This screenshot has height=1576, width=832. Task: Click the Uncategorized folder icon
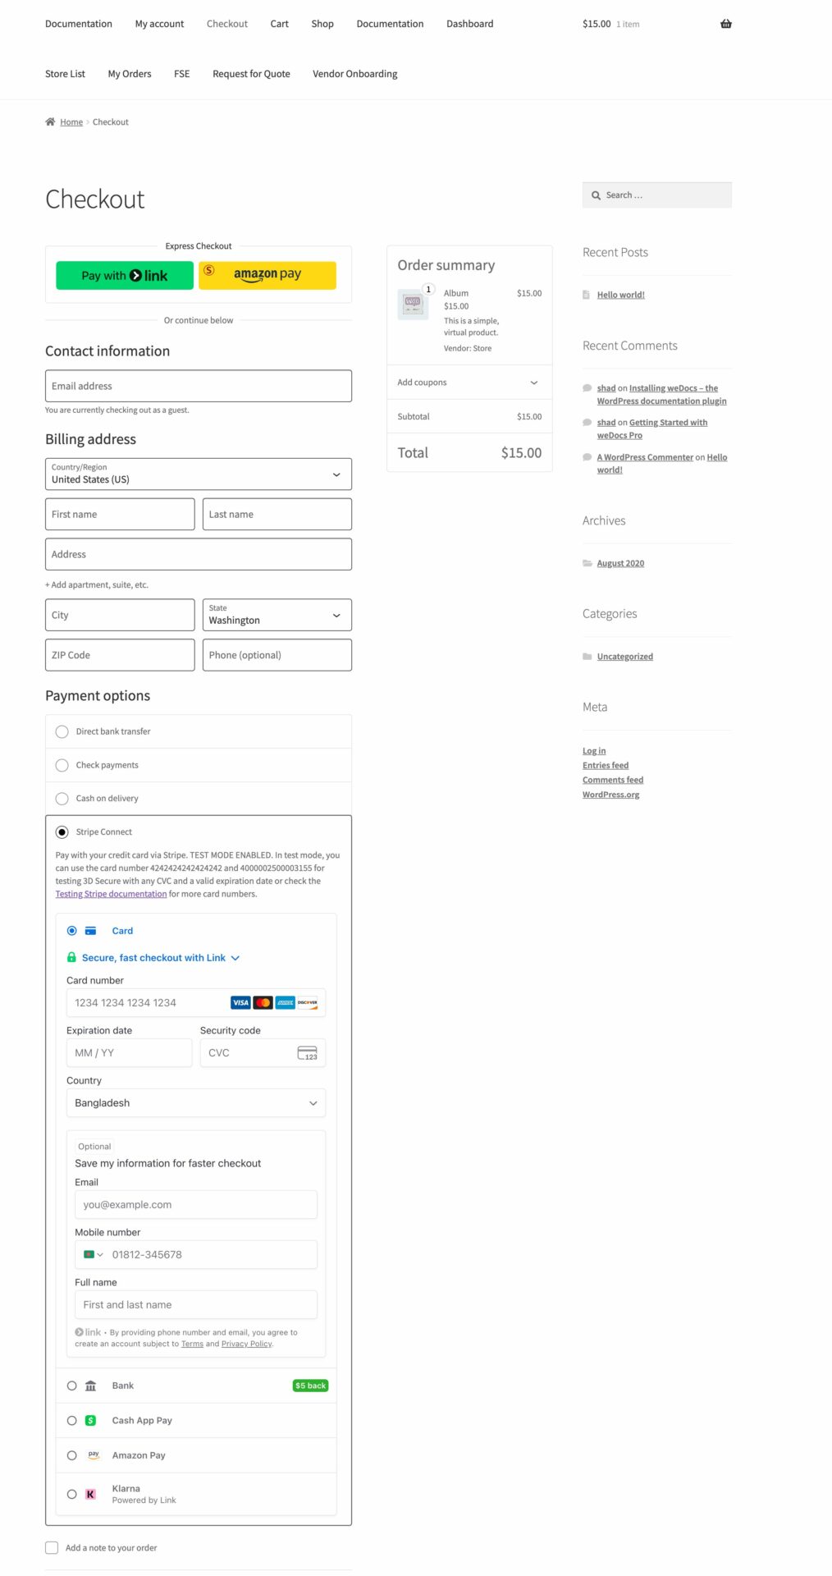pyautogui.click(x=587, y=656)
